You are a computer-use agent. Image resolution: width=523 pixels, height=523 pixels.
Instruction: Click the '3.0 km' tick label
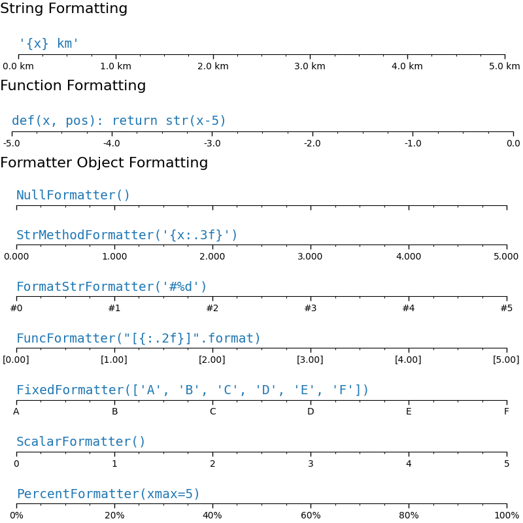coord(310,66)
